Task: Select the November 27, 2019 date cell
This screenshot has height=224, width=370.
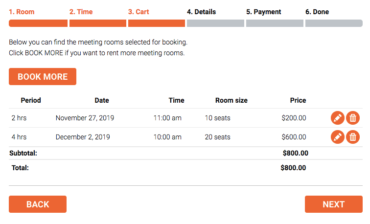Action: tap(85, 118)
